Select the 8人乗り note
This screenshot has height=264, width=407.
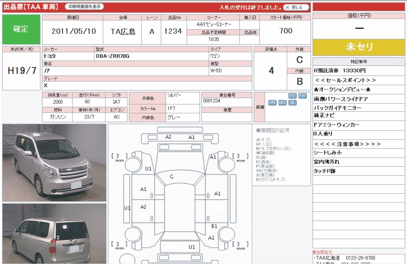tap(323, 134)
